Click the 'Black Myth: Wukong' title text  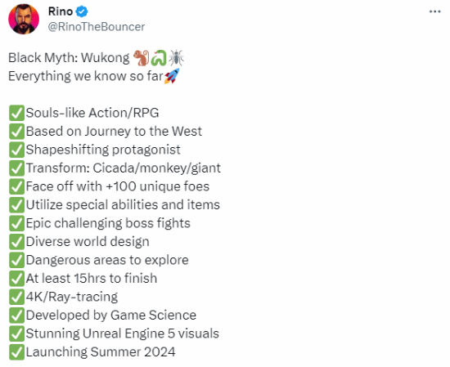click(69, 58)
